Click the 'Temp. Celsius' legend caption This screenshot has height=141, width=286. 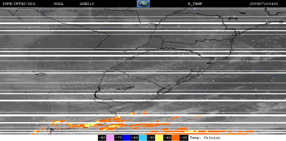205,138
